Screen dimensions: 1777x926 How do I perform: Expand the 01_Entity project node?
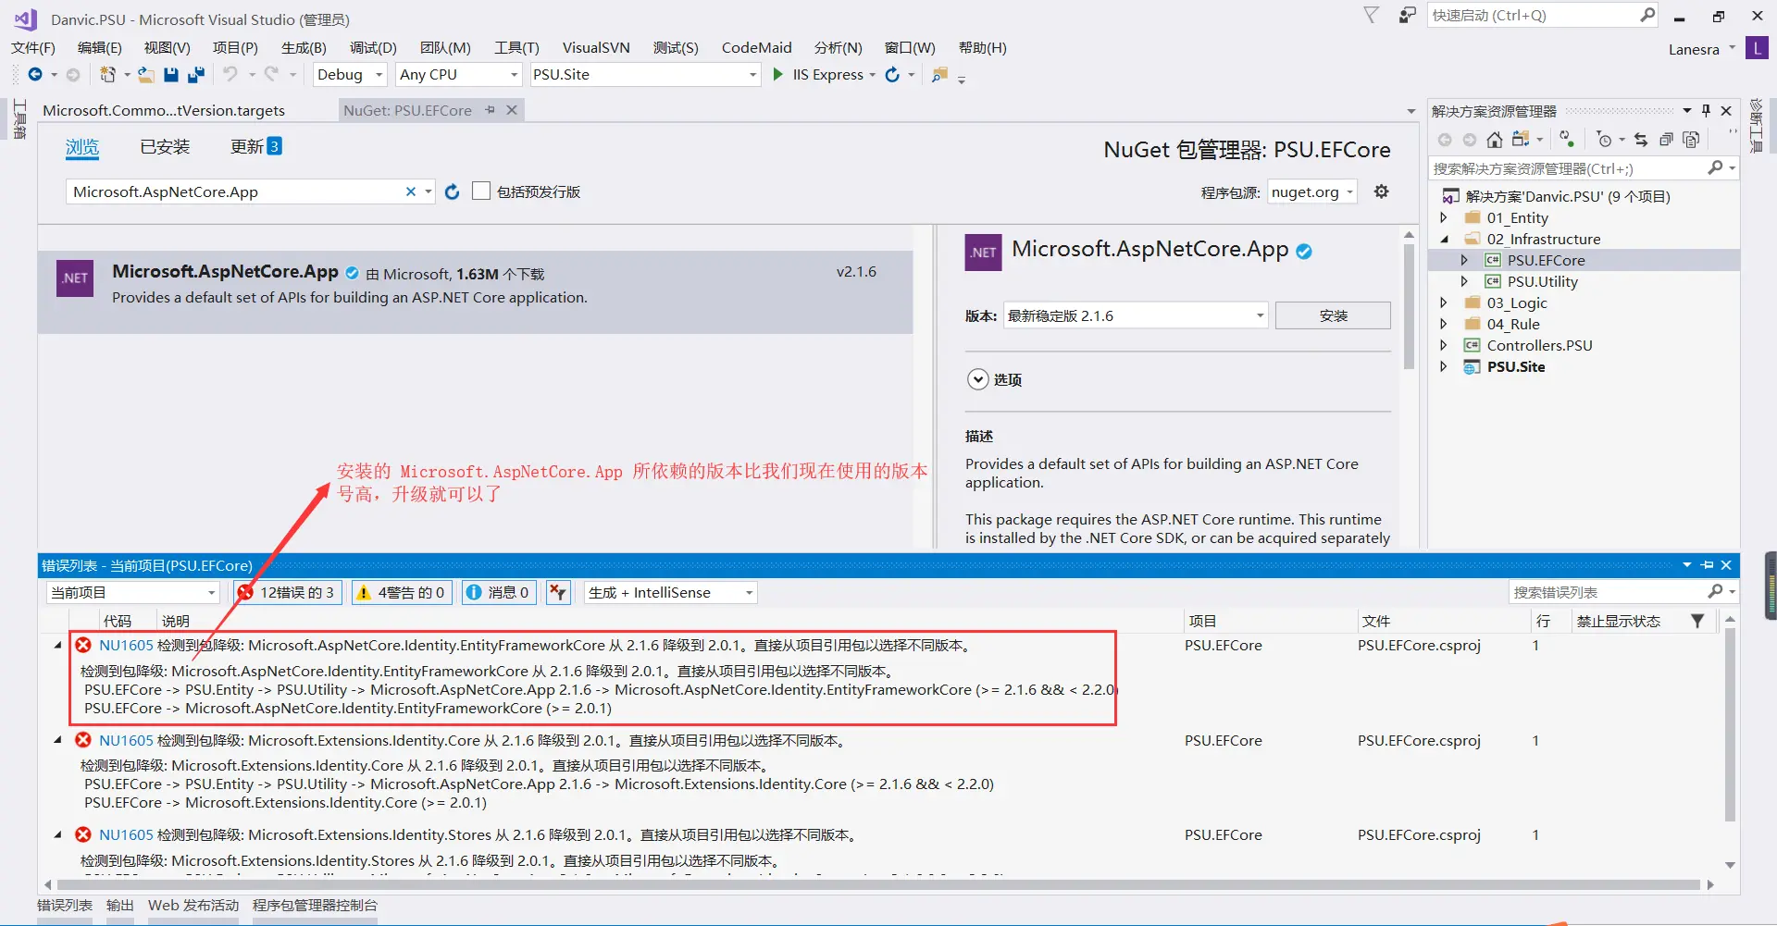coord(1447,217)
